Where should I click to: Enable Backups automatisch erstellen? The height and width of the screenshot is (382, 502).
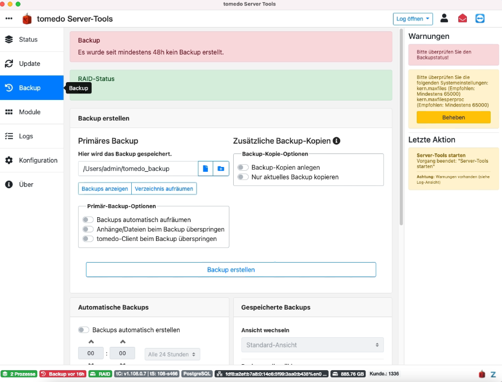pos(84,330)
